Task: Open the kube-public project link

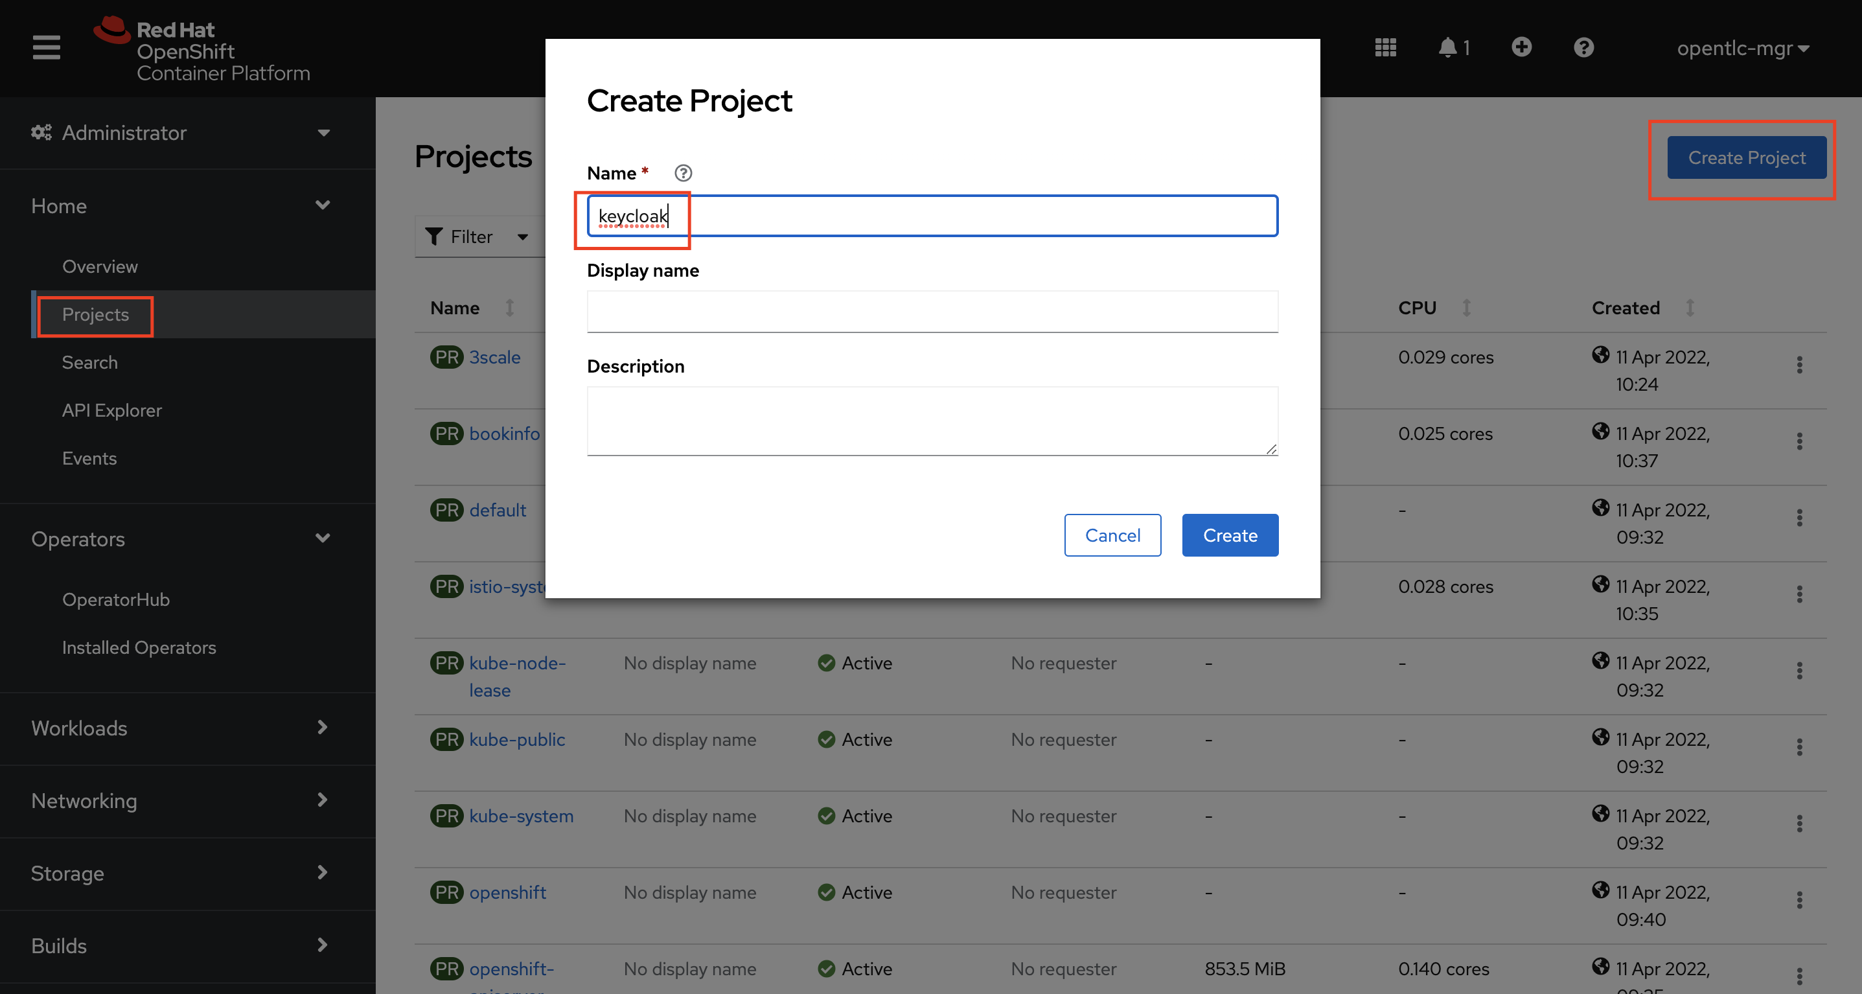Action: (517, 739)
